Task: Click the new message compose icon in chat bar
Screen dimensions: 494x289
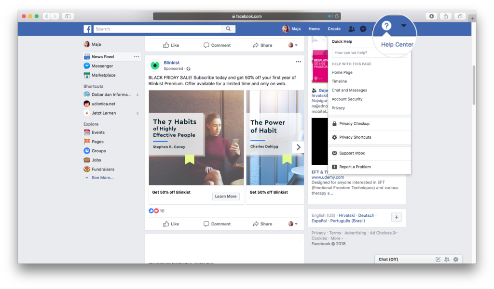Action: pos(438,259)
